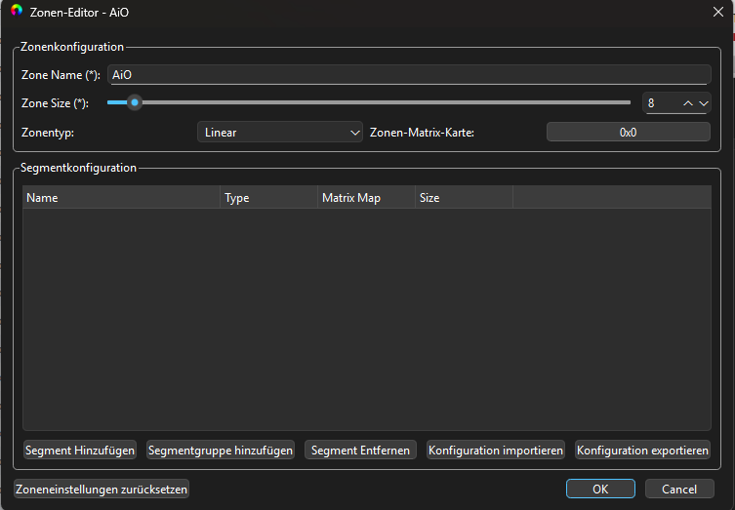Viewport: 735px width, 510px height.
Task: Confirm with the OK button
Action: (600, 489)
